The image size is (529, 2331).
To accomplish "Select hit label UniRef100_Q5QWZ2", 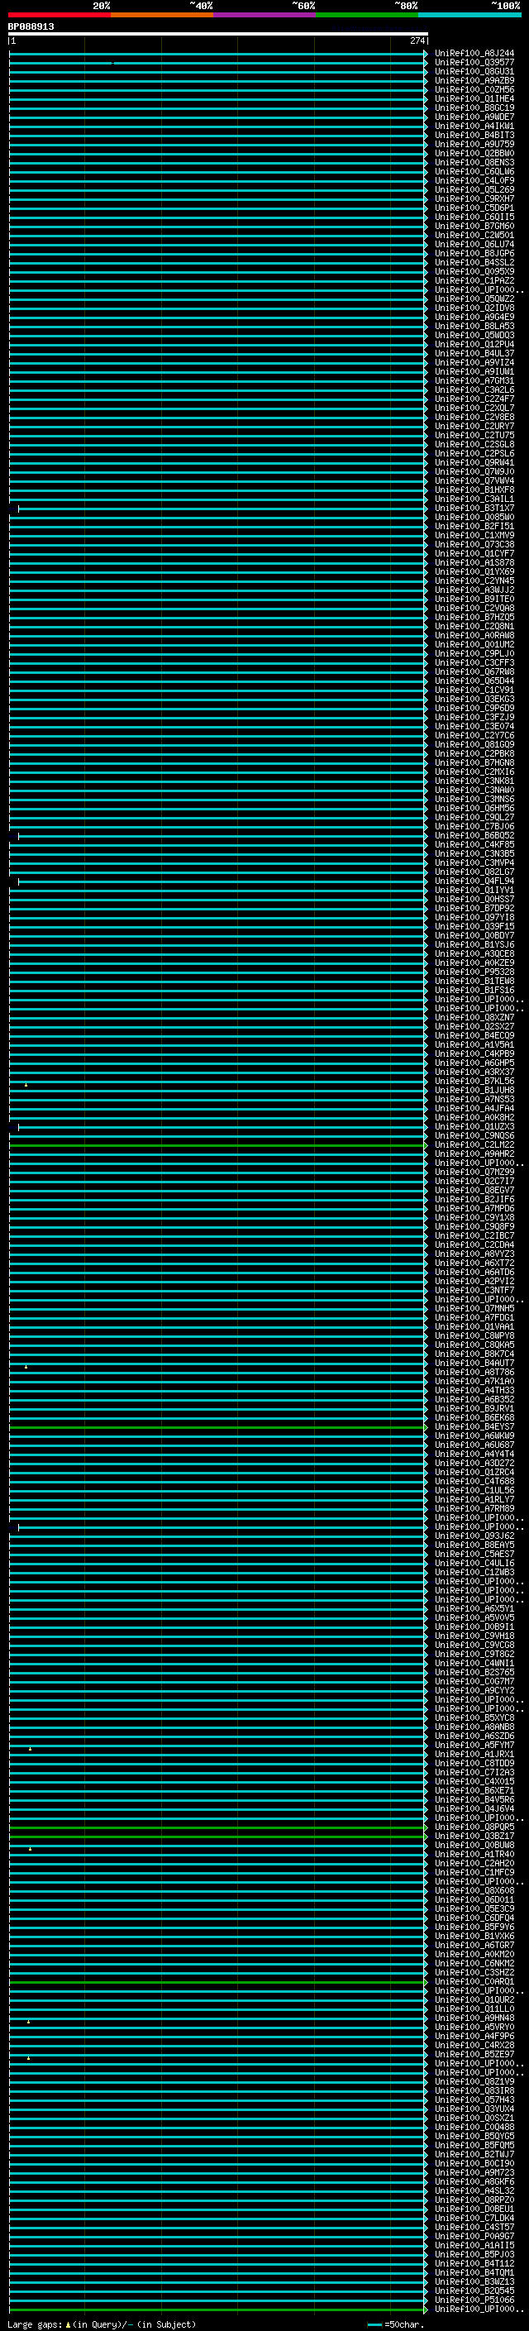I will (474, 299).
